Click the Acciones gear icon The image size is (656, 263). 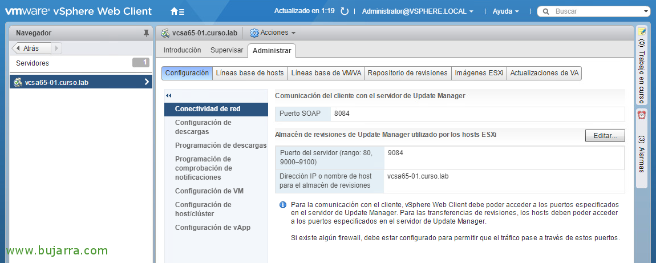(x=254, y=33)
